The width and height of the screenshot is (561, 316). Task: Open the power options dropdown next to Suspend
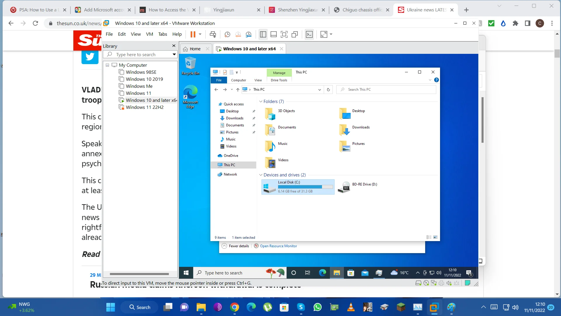click(200, 34)
